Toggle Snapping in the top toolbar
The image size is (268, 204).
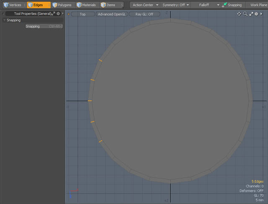click(233, 5)
